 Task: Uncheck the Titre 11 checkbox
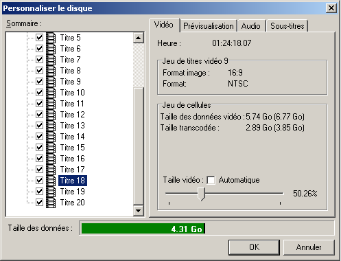39,103
